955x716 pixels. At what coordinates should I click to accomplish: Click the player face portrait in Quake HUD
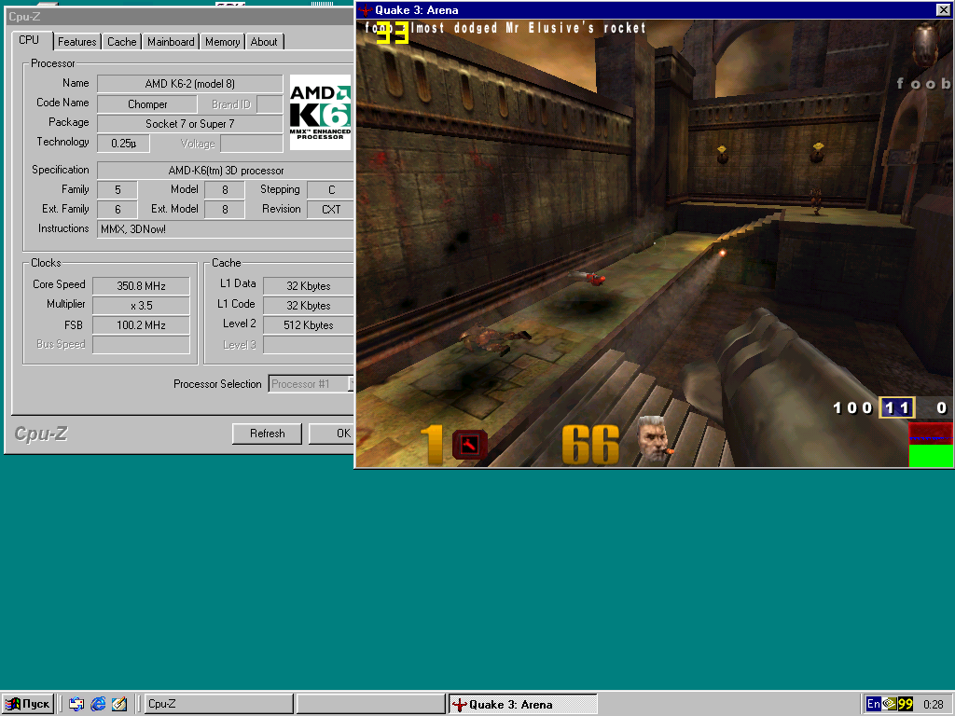pyautogui.click(x=653, y=439)
